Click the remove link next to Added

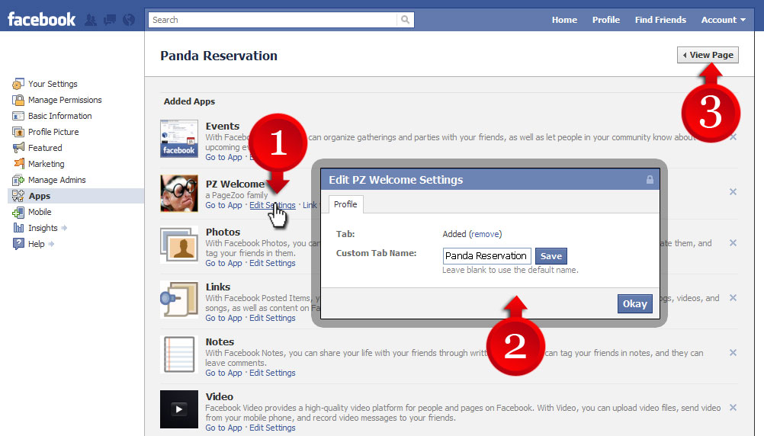[485, 234]
